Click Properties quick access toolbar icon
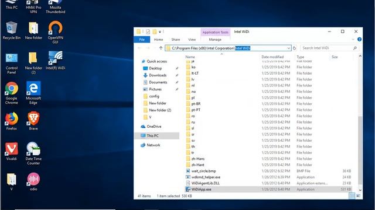The width and height of the screenshot is (375, 210). pyautogui.click(x=148, y=32)
